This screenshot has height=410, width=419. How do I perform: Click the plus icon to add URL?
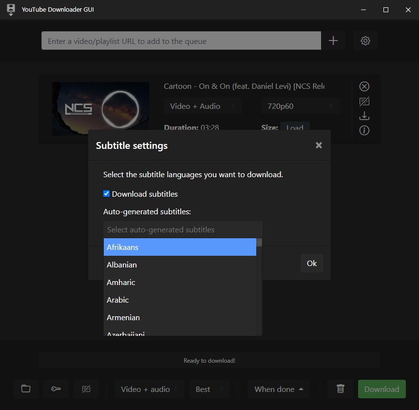[333, 41]
